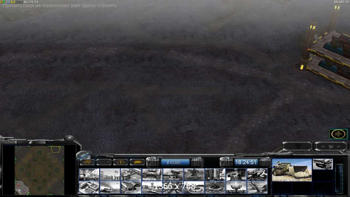The image size is (350, 197).
Task: Click the dozer tread upgrade icon
Action: coord(323,164)
